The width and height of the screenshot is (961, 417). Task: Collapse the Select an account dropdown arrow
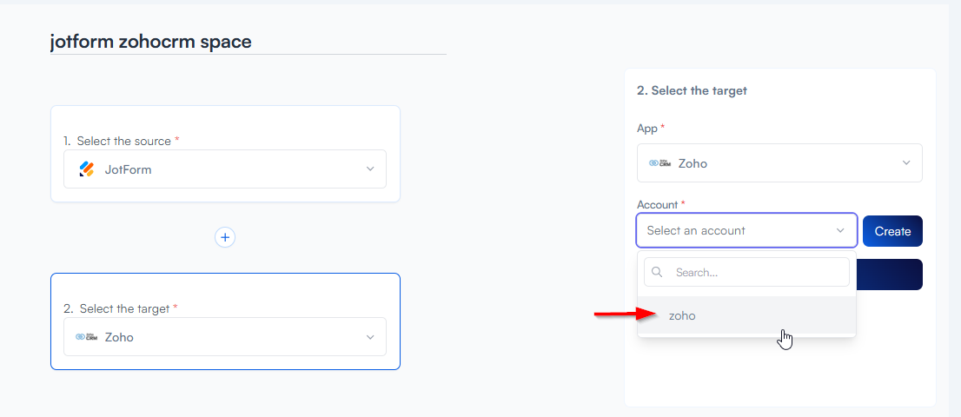pos(840,231)
